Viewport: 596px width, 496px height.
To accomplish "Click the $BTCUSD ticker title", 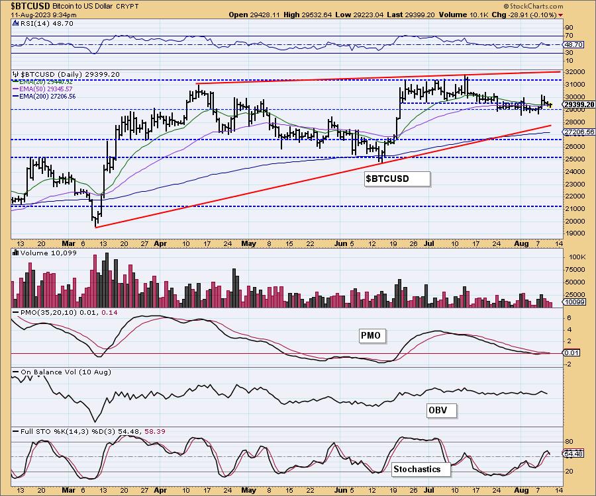I will click(x=30, y=6).
